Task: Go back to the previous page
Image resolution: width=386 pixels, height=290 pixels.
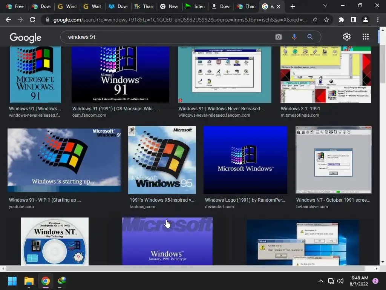Action: pyautogui.click(x=8, y=20)
